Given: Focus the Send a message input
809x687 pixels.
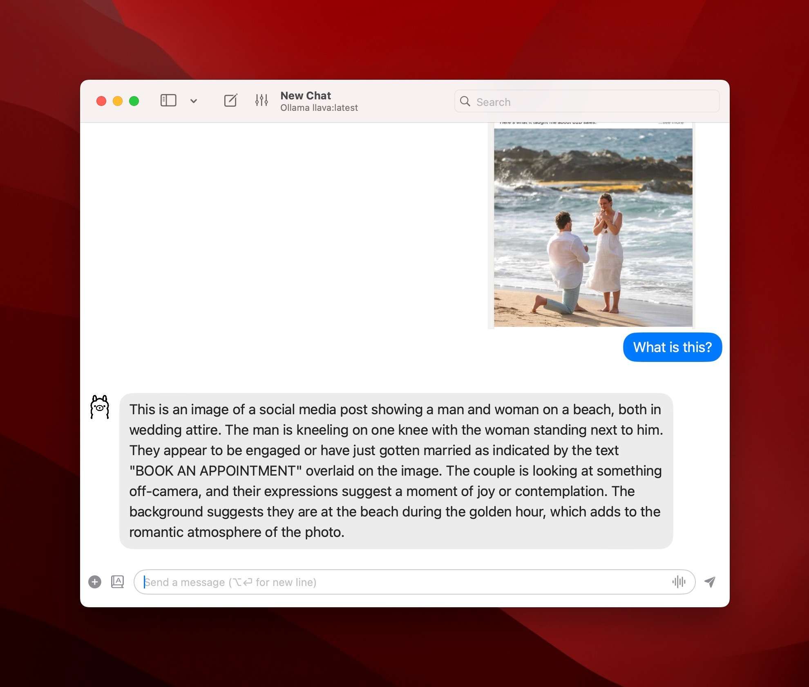Looking at the screenshot, I should [x=414, y=582].
